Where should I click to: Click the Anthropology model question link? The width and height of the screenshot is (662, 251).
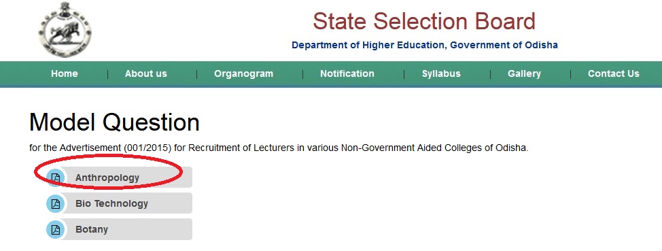[107, 178]
